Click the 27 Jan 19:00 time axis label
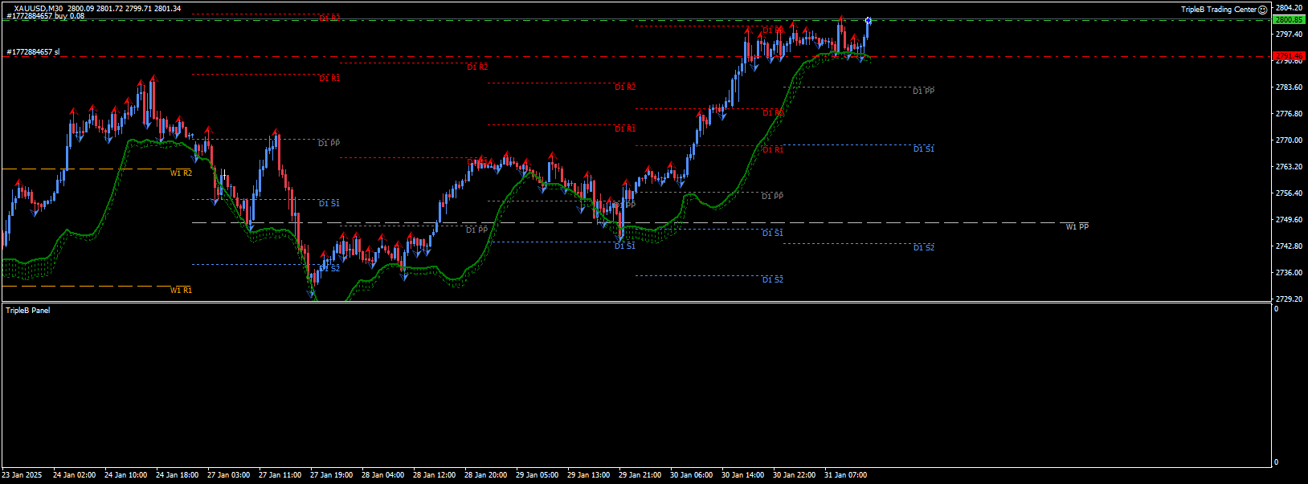Screen dimensions: 1308x484 pos(331,475)
